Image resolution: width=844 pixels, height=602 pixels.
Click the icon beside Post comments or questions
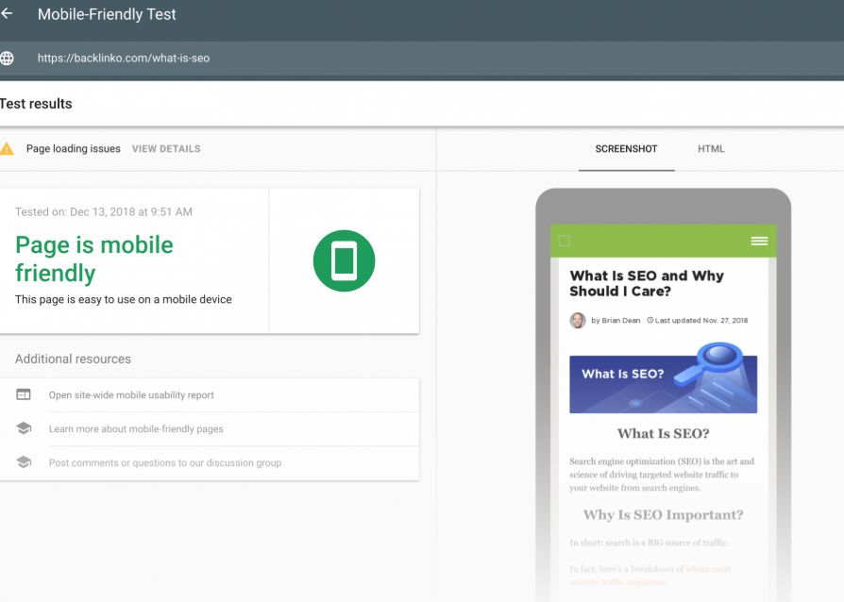click(24, 462)
